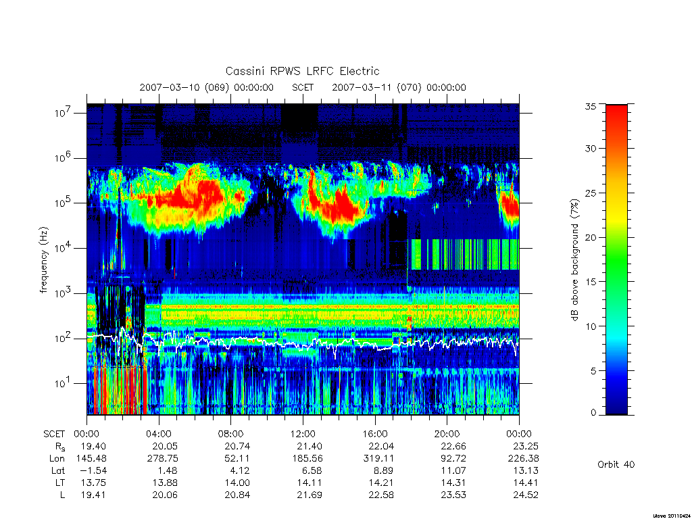Click the SCET row label
This screenshot has height=519, width=692.
click(x=54, y=434)
